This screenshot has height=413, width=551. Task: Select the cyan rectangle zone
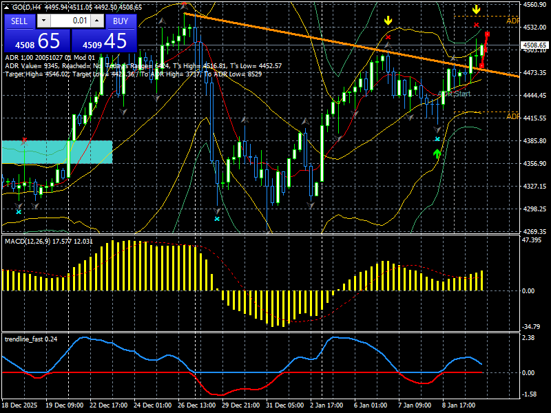pyautogui.click(x=57, y=151)
